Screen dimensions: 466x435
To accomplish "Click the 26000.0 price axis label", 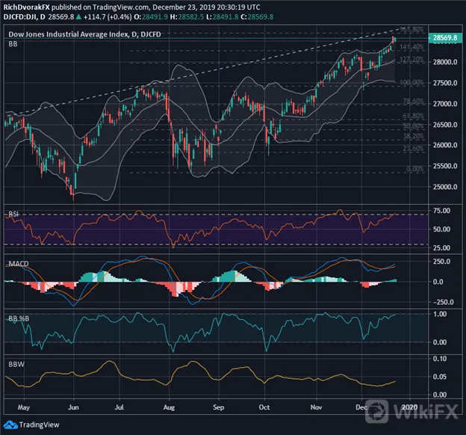I will pyautogui.click(x=445, y=145).
